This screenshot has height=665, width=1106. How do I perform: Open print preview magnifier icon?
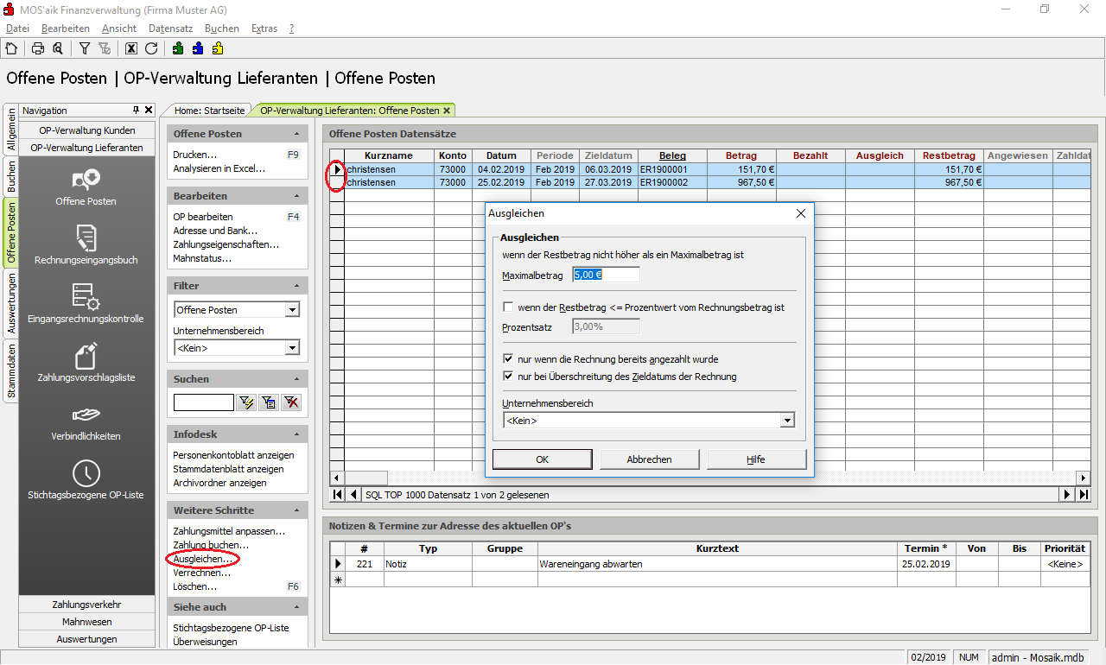[x=57, y=48]
